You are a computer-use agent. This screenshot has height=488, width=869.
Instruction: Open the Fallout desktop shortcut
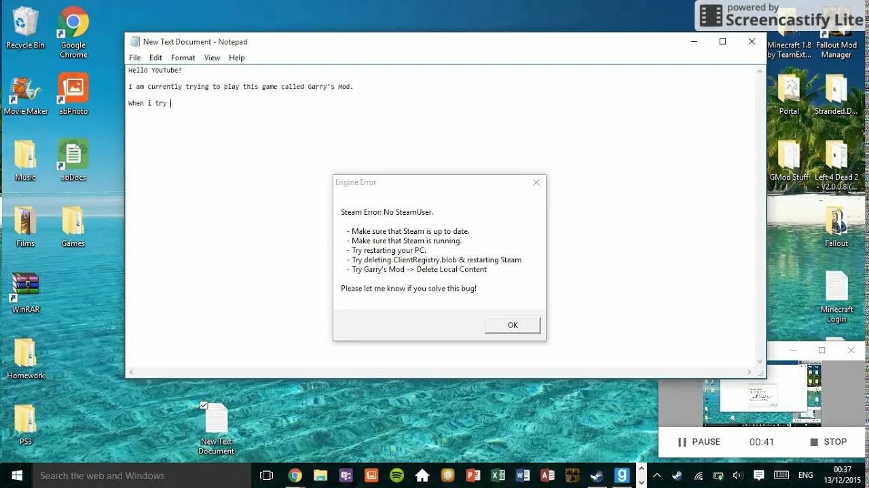[836, 226]
